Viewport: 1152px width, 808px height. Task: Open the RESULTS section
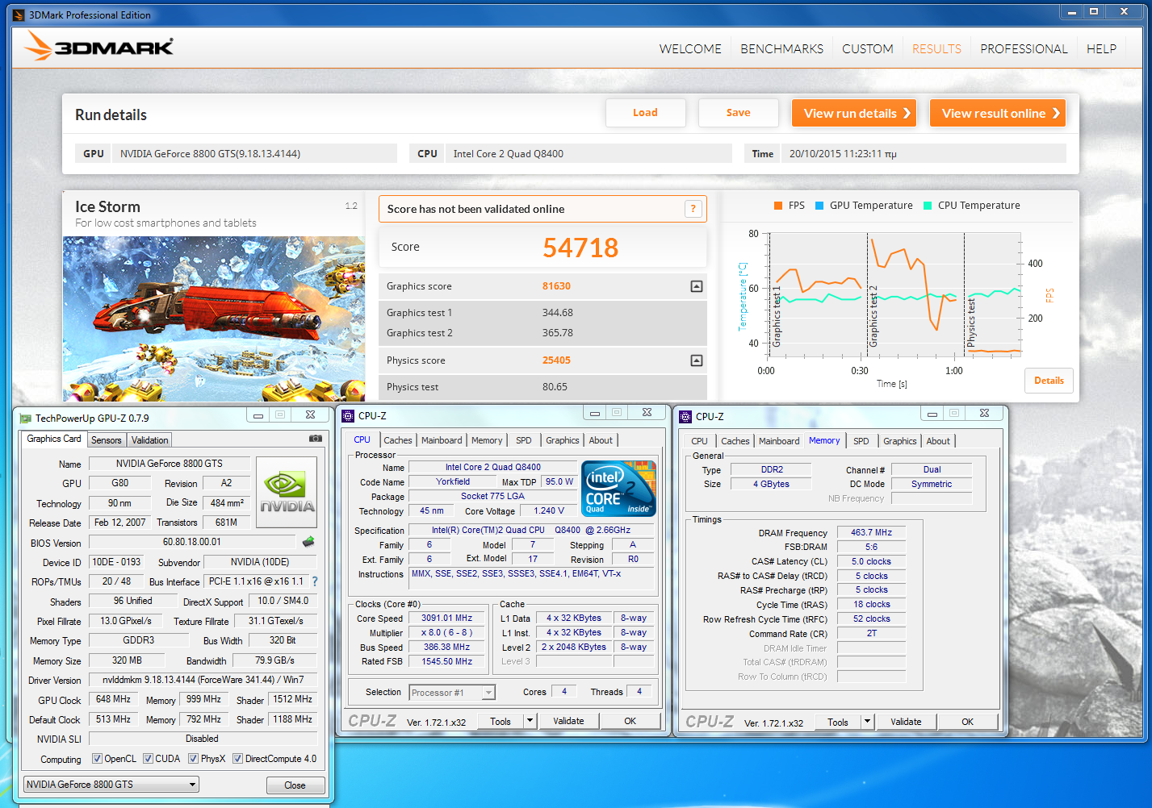(x=936, y=49)
